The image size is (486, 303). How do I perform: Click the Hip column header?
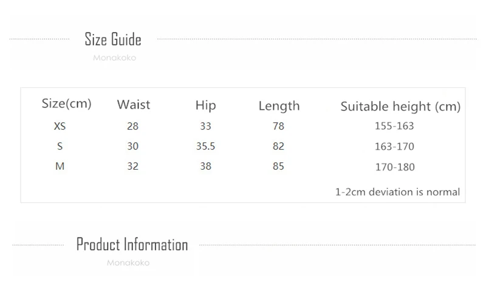[205, 105]
